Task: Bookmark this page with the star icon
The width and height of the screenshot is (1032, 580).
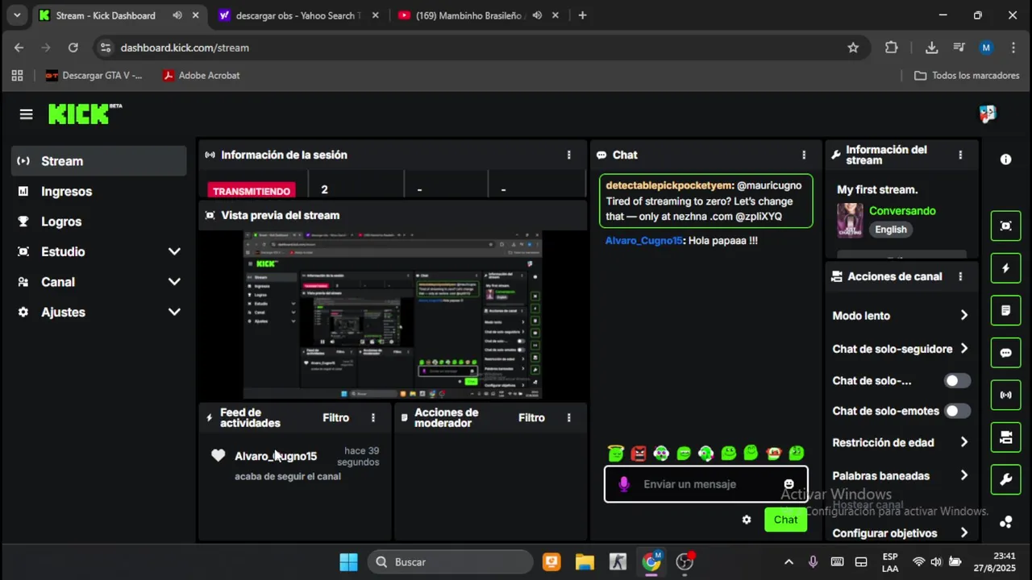Action: pos(853,48)
